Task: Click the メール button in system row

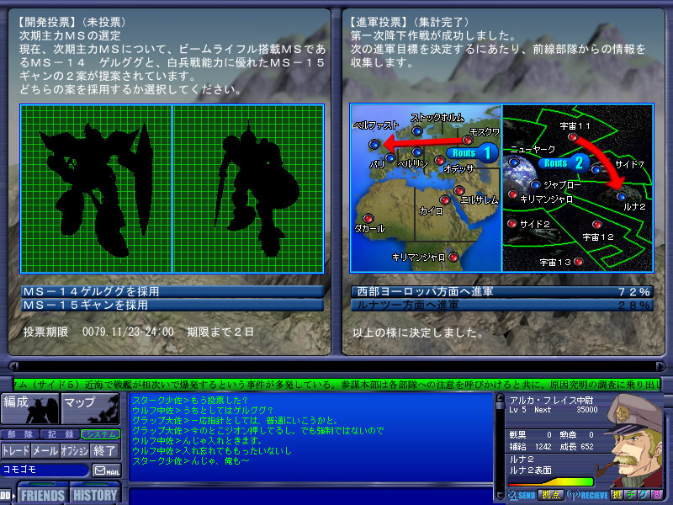Action: click(45, 451)
